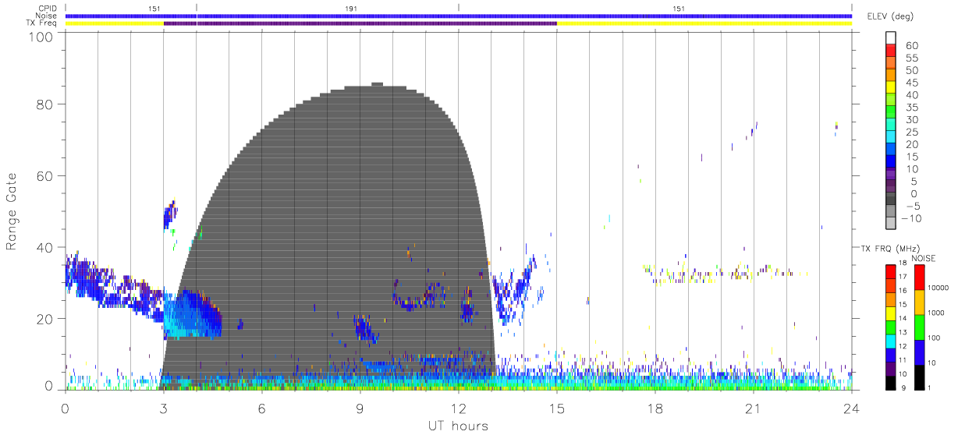
Task: Select the red TX FRQ swatch between 17 and 18
Action: (x=891, y=272)
